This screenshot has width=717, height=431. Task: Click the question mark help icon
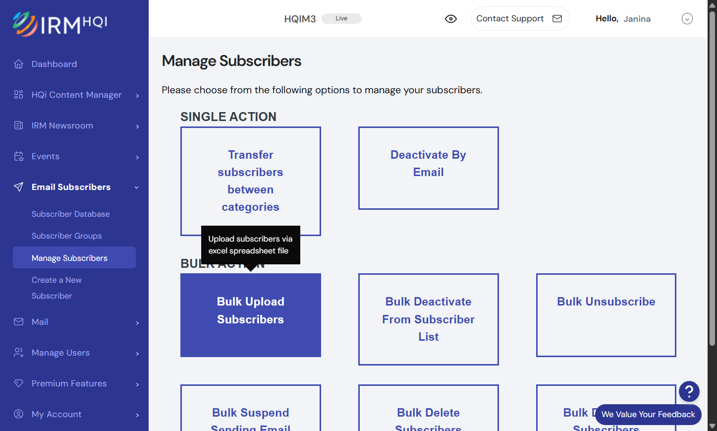point(689,391)
